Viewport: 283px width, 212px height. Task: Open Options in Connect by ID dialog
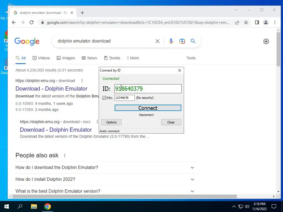[x=111, y=122]
